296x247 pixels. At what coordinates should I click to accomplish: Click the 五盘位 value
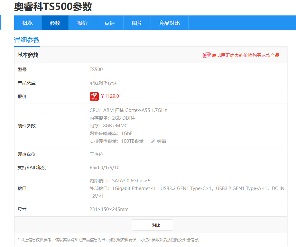[x=96, y=154]
